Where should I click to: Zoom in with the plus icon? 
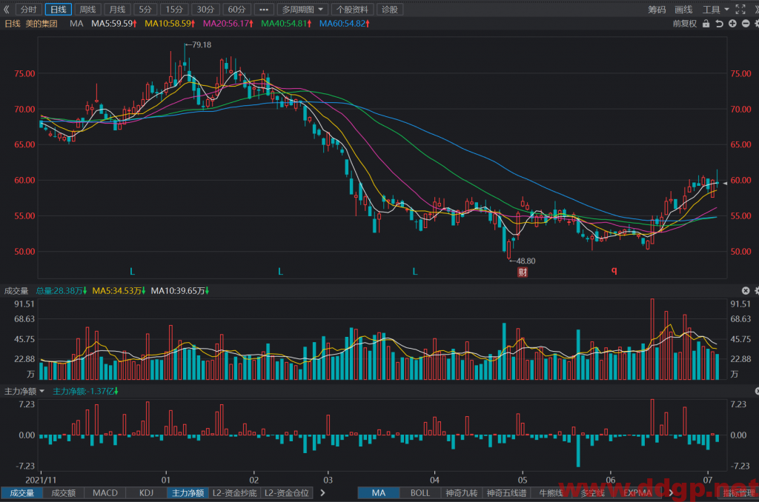(733, 24)
